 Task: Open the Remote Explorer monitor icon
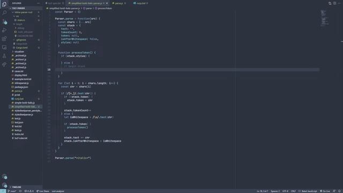tap(4, 47)
